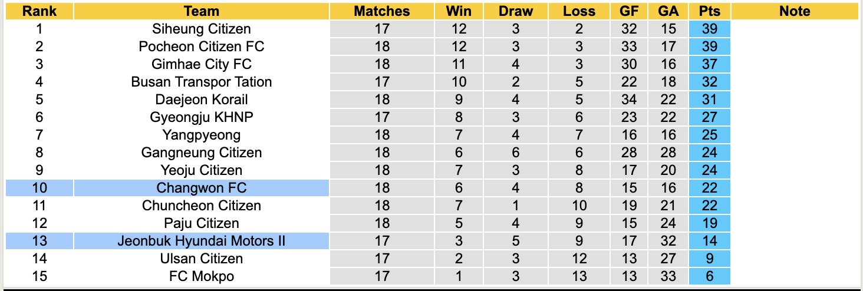Click the highlighted Changwon FC team
The height and width of the screenshot is (291, 863).
coord(201,188)
